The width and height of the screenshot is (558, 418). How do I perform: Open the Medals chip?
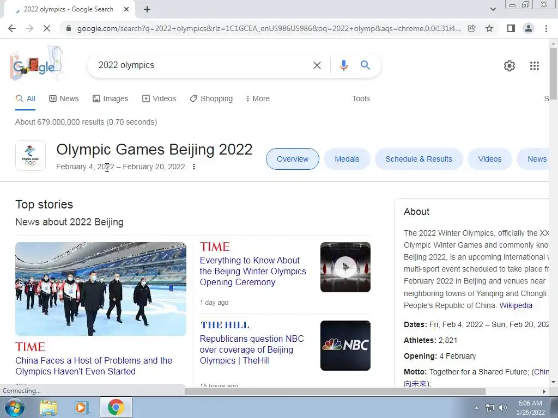click(x=347, y=159)
